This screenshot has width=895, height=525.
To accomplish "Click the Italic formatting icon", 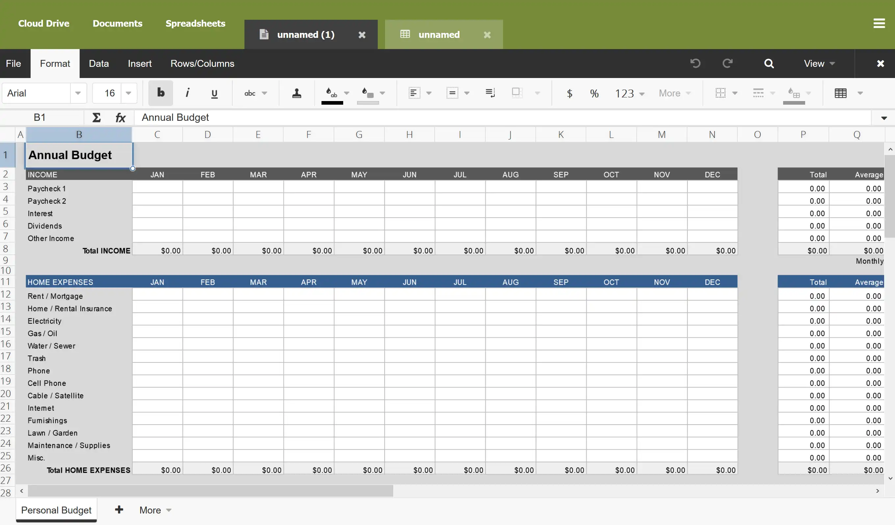I will (x=187, y=93).
